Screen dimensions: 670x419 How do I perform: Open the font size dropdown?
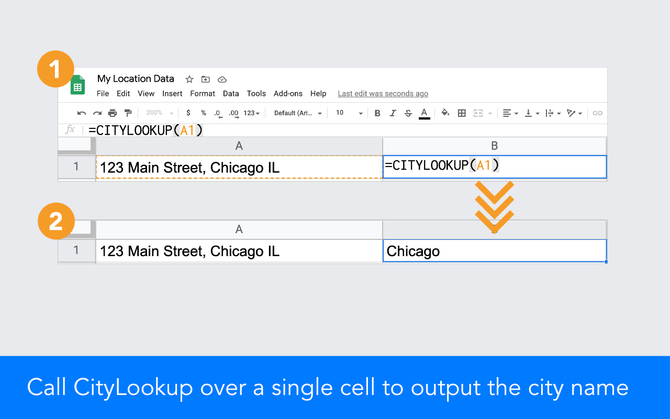(x=348, y=113)
